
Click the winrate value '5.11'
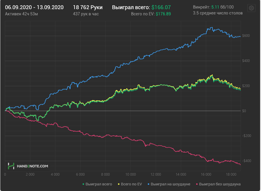click(x=215, y=7)
